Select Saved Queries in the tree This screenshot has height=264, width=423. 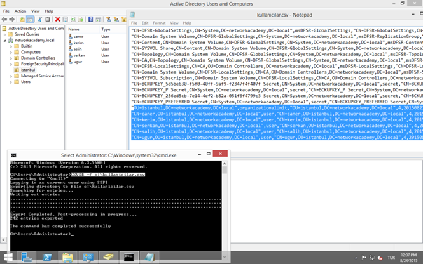27,34
